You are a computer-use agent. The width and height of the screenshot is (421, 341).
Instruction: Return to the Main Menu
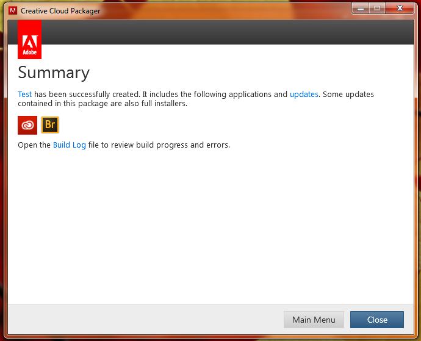click(314, 320)
